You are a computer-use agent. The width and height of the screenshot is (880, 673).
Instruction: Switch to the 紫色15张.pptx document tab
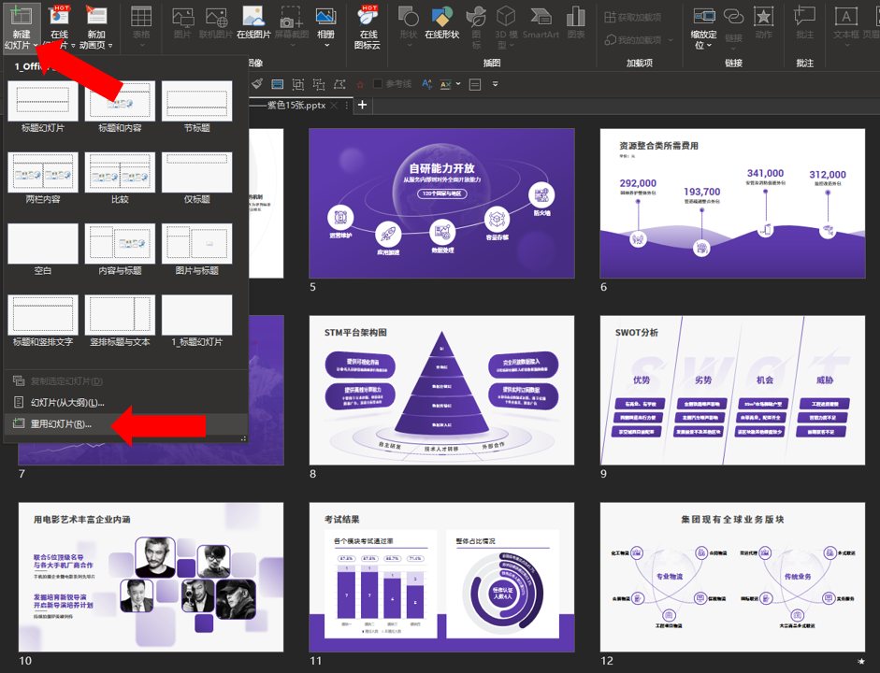coord(296,105)
